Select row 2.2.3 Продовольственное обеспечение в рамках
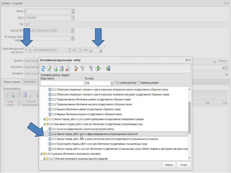Screen dimensions: 231x173 90,99
